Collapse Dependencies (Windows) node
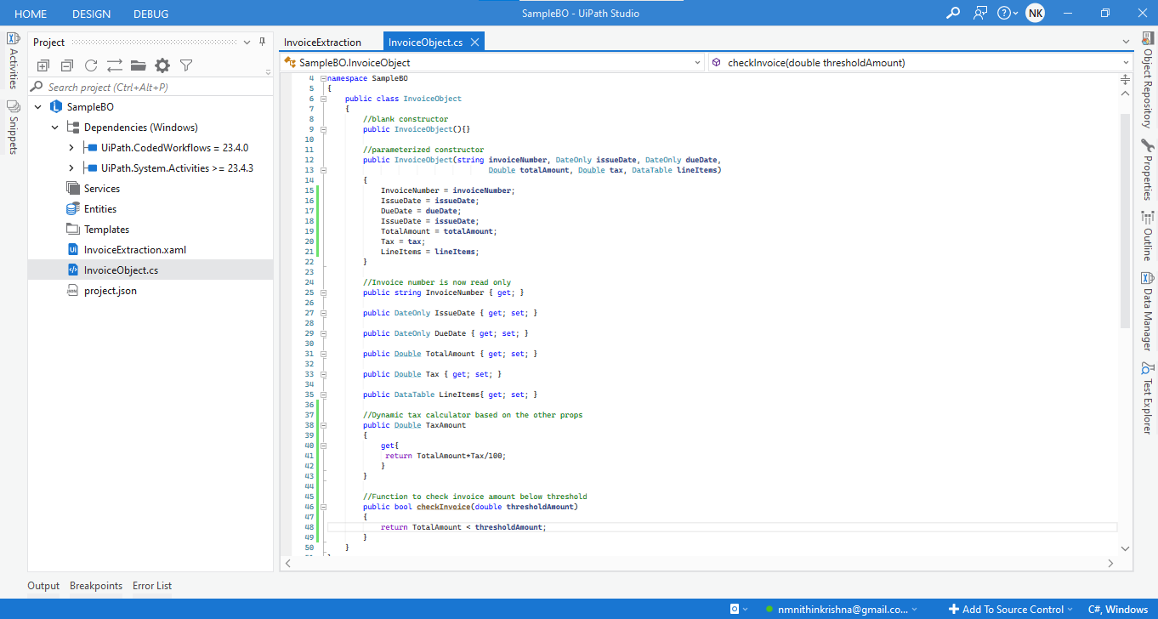This screenshot has width=1158, height=619. click(54, 128)
